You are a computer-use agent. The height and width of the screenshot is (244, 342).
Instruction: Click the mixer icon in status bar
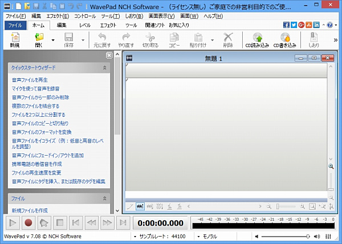pyautogui.click(x=328, y=237)
